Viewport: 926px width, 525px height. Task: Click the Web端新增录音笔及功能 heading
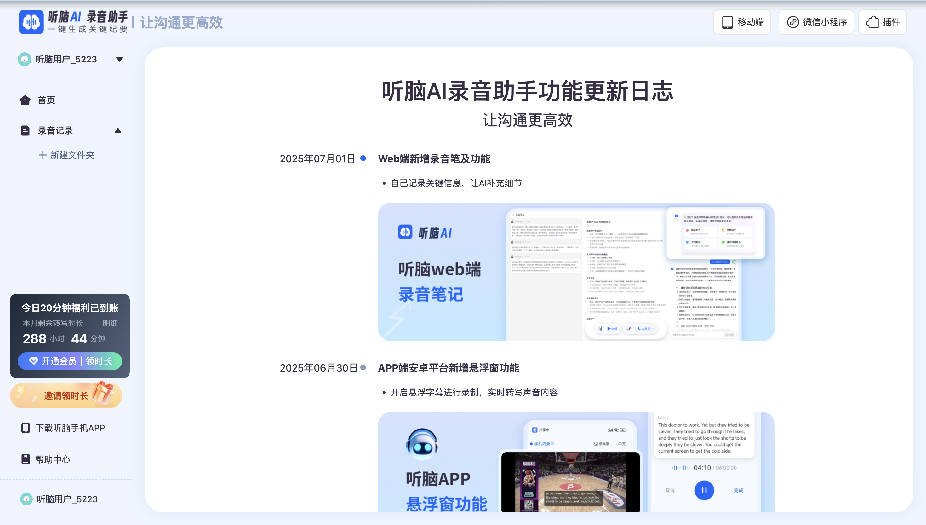[x=434, y=159]
